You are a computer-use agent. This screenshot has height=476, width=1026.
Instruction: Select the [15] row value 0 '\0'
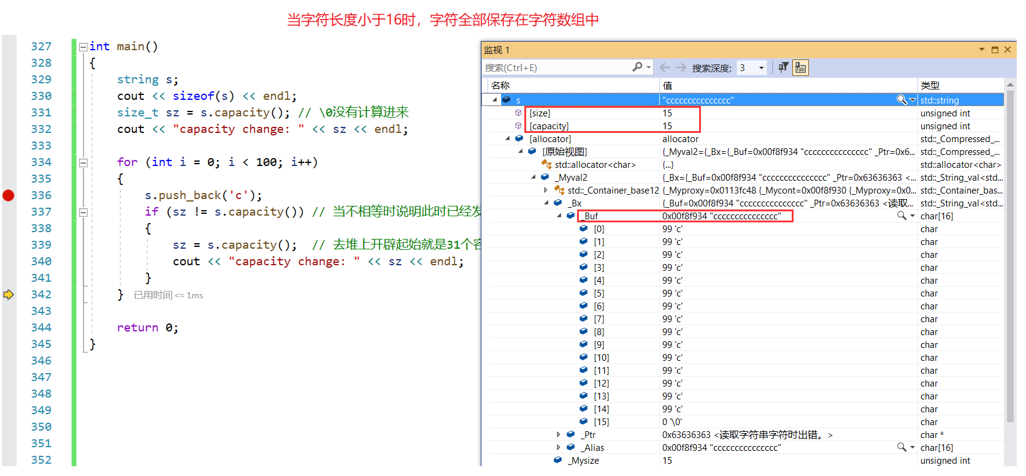click(x=672, y=422)
